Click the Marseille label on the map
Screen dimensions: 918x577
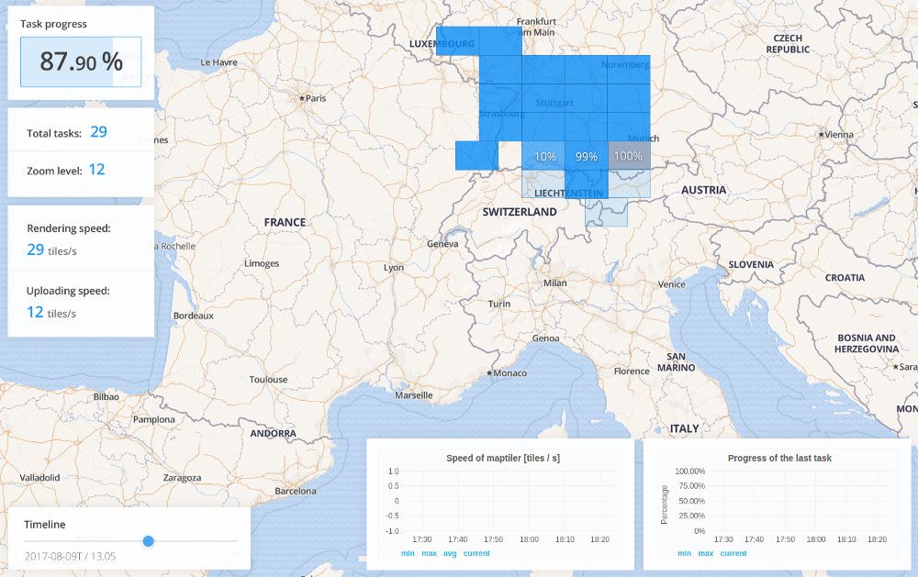(414, 395)
